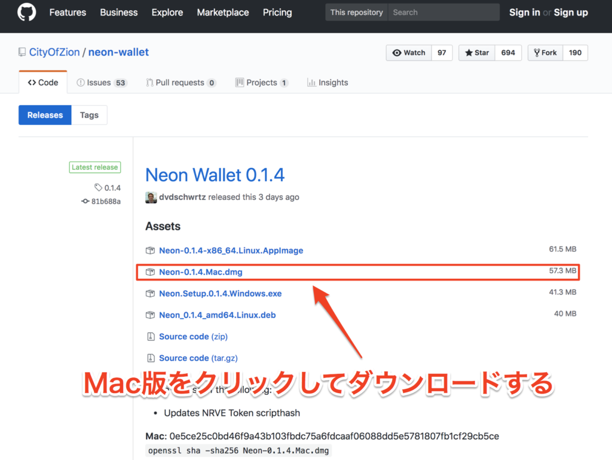Switch to the Issues tab
The image size is (612, 460).
point(102,83)
